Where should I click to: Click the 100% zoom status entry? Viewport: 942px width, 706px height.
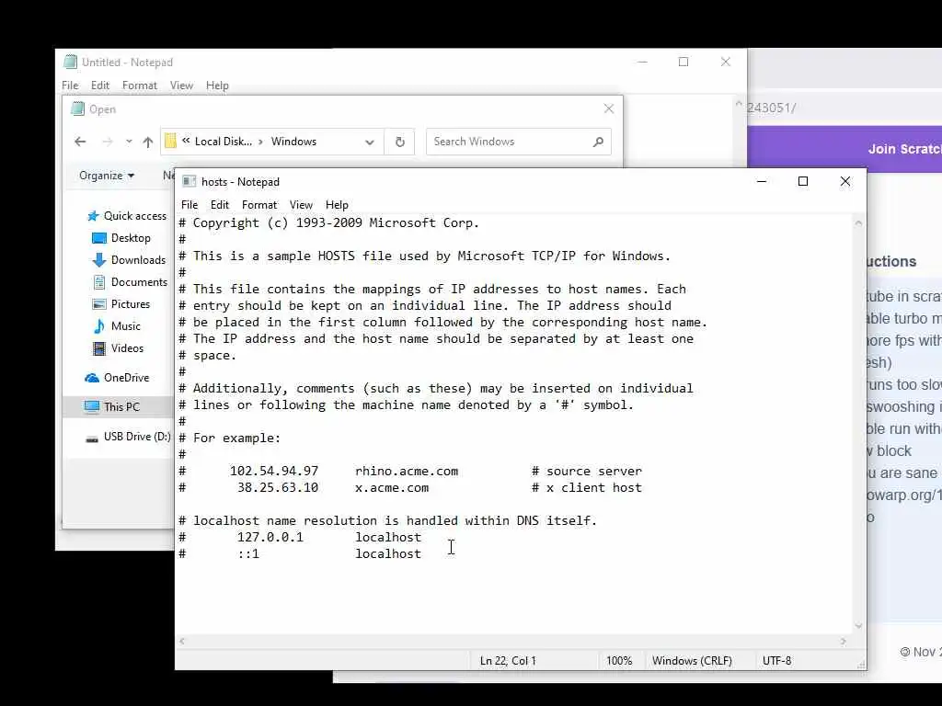[619, 660]
